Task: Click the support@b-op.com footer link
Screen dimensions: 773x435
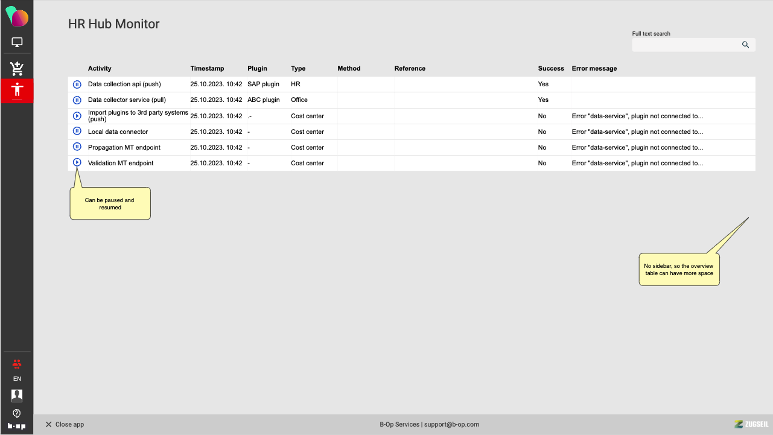Action: (x=451, y=425)
